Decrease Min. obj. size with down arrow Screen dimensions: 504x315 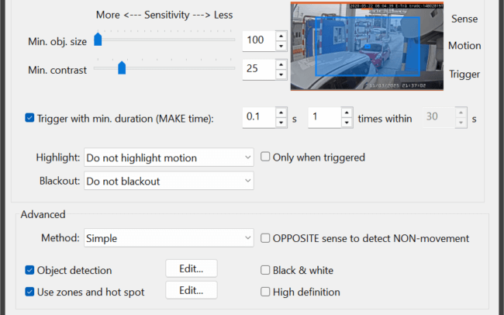click(281, 46)
